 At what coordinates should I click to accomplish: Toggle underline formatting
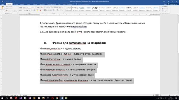pos(24,10)
